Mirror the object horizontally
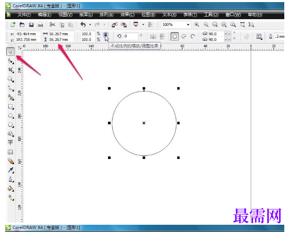Image resolution: width=291 pixels, height=232 pixels. coord(153,36)
